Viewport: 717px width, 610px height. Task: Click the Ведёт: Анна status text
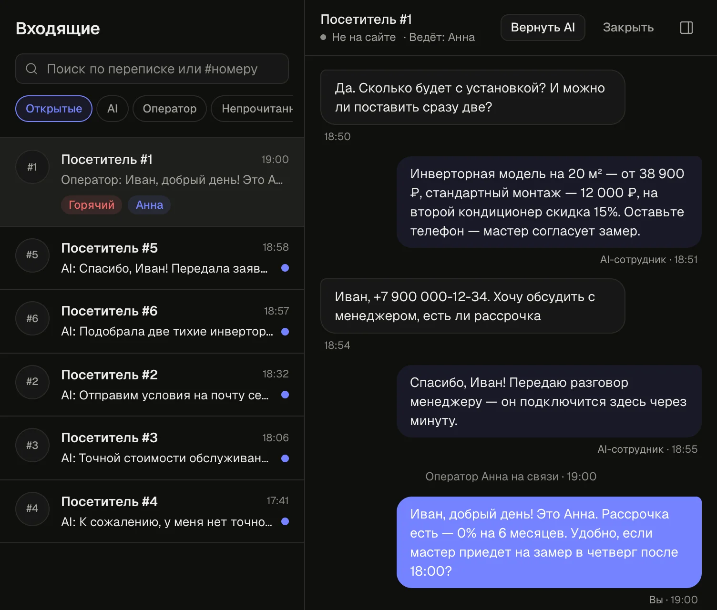[x=442, y=37]
